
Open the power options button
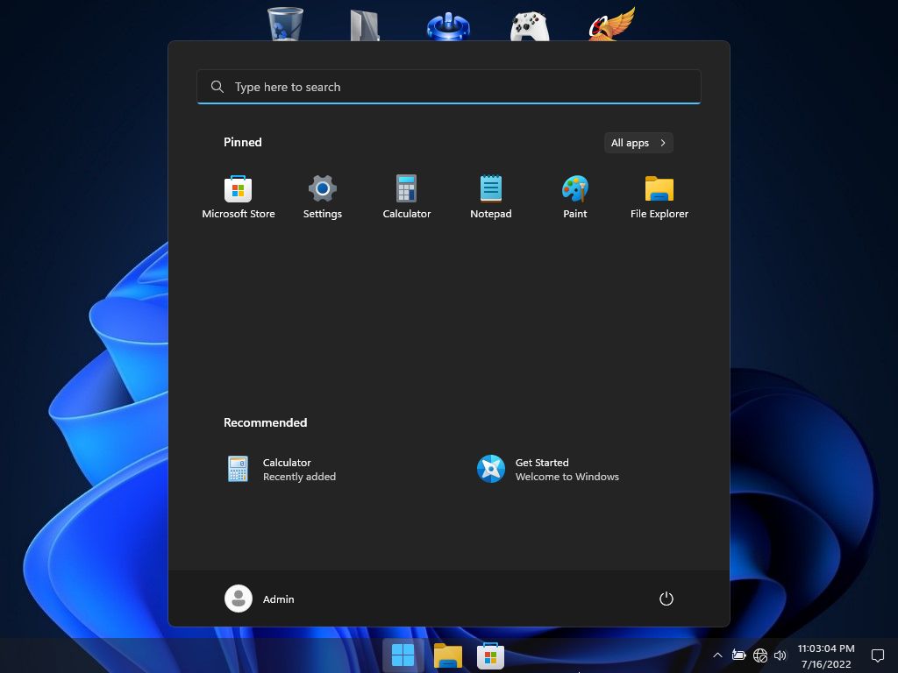coord(666,599)
